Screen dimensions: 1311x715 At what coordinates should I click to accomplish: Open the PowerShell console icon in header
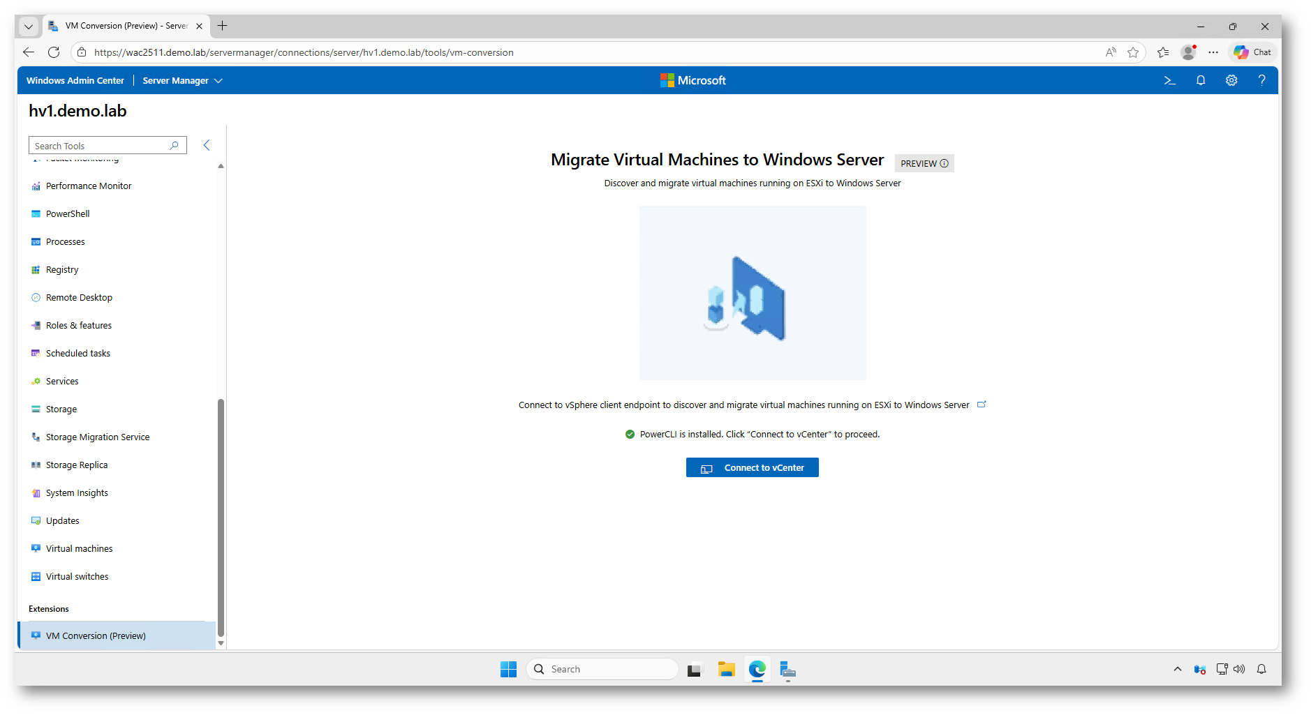(x=1170, y=80)
